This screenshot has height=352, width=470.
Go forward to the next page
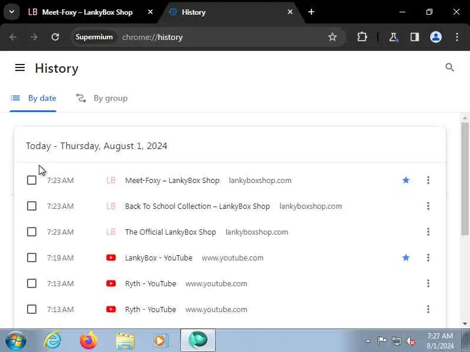click(x=34, y=37)
